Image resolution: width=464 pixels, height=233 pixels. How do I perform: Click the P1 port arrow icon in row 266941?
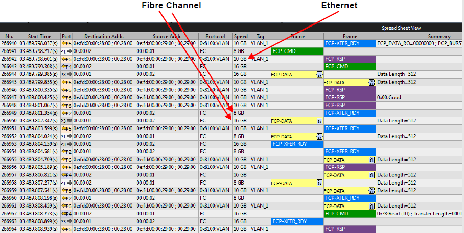point(66,51)
